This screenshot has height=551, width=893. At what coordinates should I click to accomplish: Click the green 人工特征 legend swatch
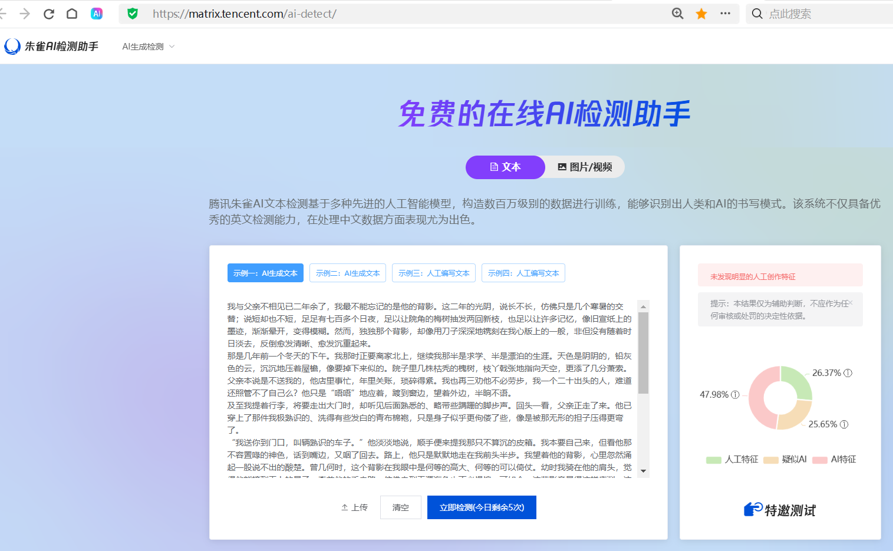point(714,460)
